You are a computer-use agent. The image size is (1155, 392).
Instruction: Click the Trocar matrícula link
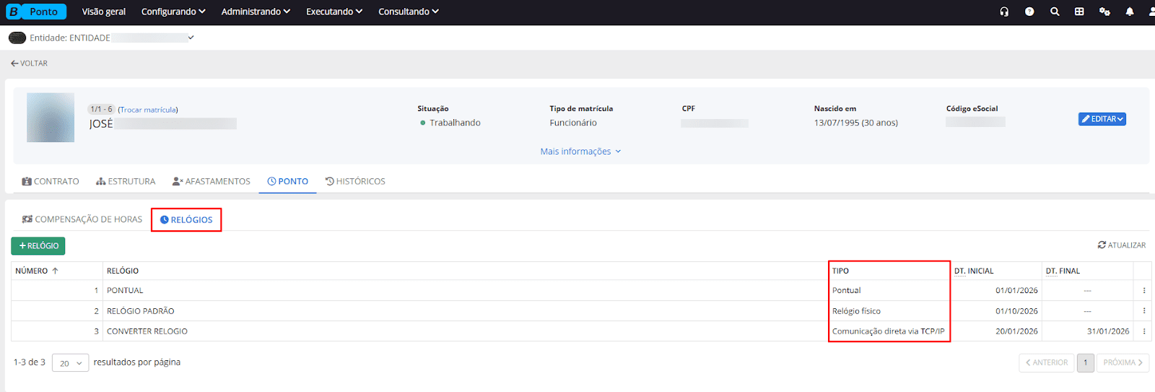click(148, 110)
